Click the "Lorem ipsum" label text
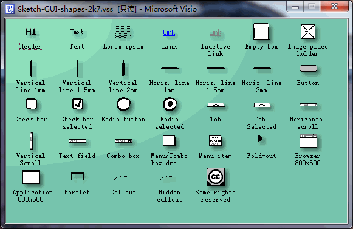The width and height of the screenshot is (353, 229). [123, 46]
